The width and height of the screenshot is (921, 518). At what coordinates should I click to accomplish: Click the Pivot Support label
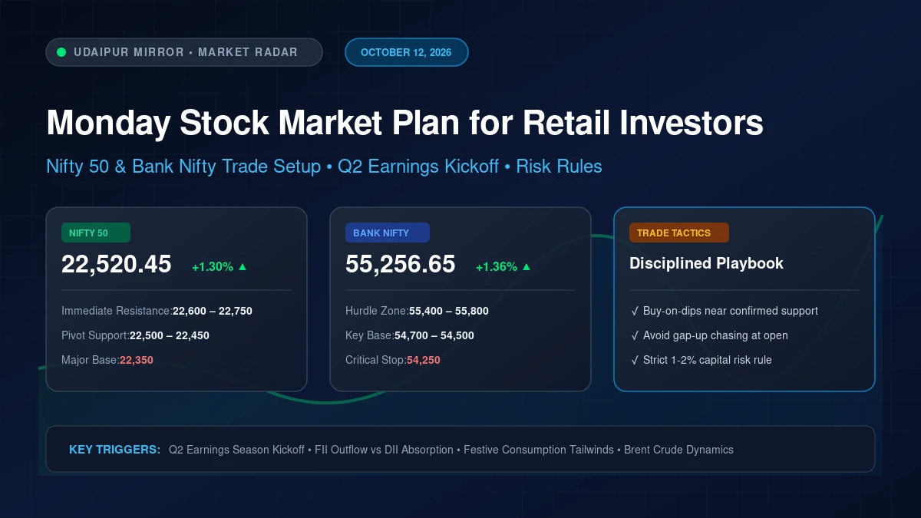tap(96, 335)
